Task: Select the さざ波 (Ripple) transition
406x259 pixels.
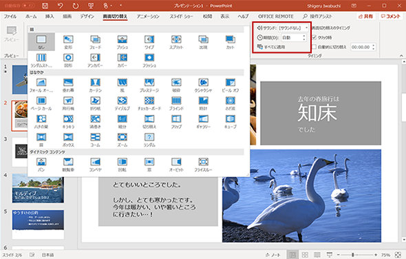Action: pos(231,103)
